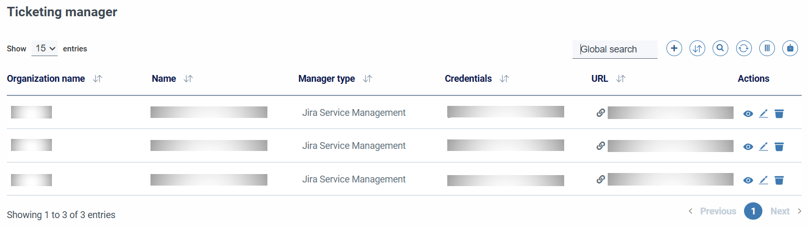
Task: View third row details via eye icon
Action: pyautogui.click(x=748, y=180)
